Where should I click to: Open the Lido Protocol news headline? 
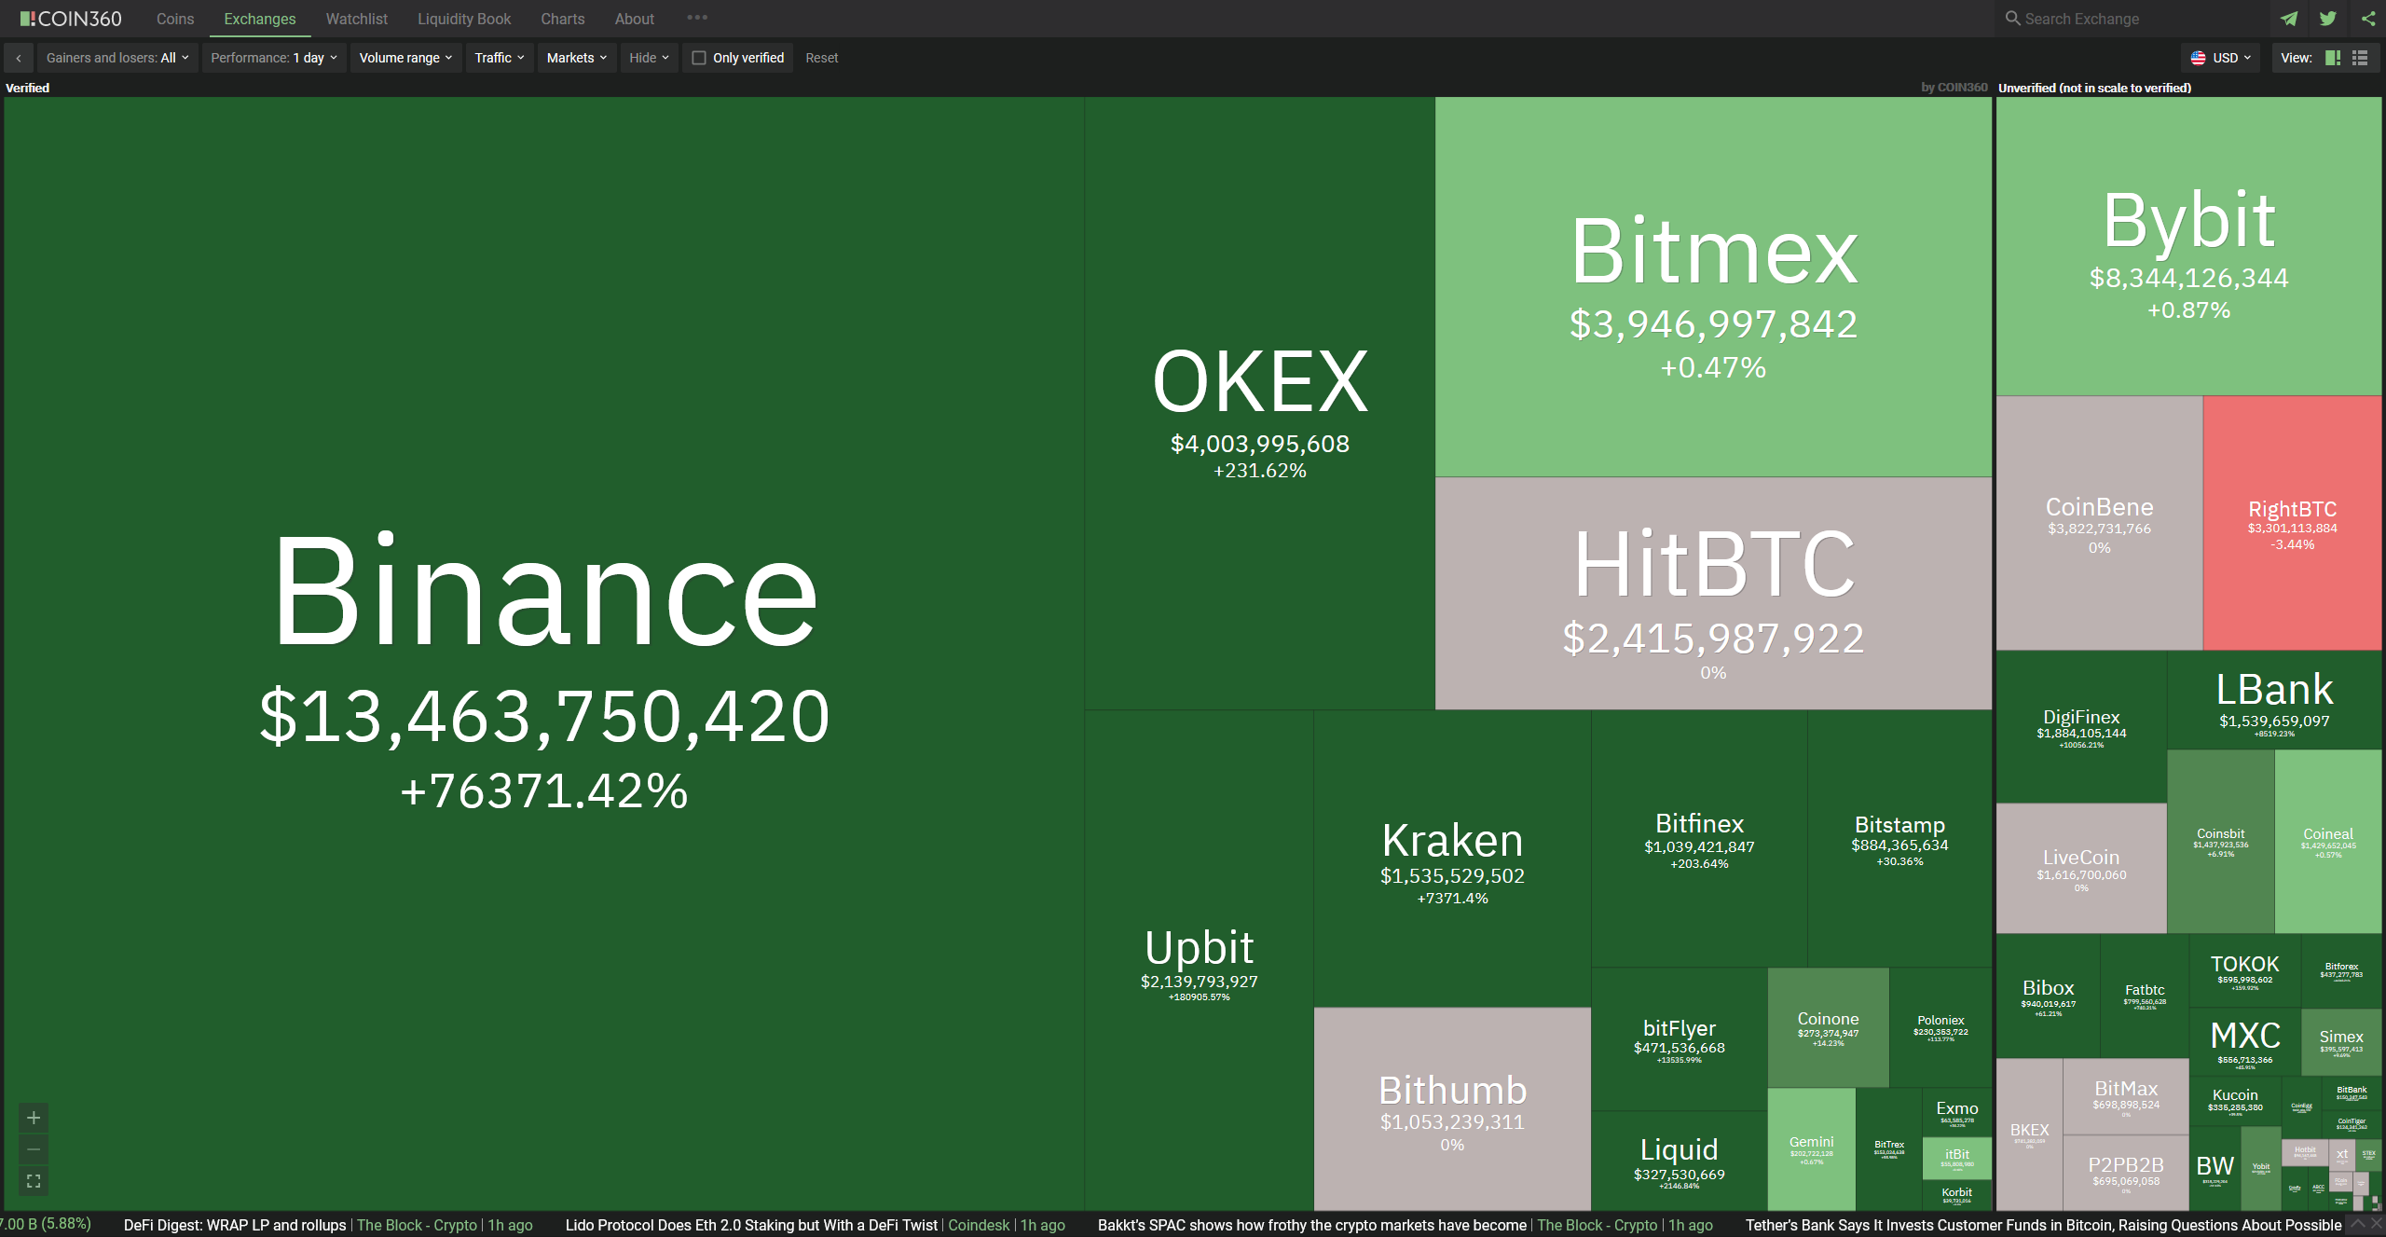coord(751,1225)
